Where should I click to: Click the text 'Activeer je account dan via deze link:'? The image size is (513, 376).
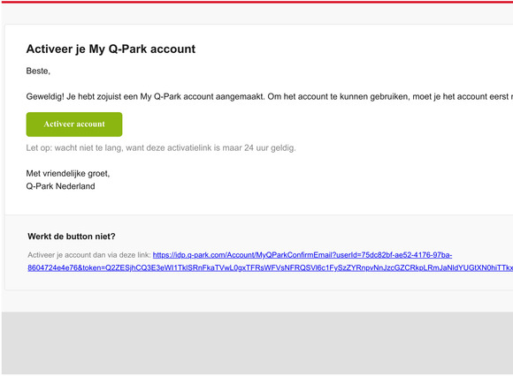point(89,255)
